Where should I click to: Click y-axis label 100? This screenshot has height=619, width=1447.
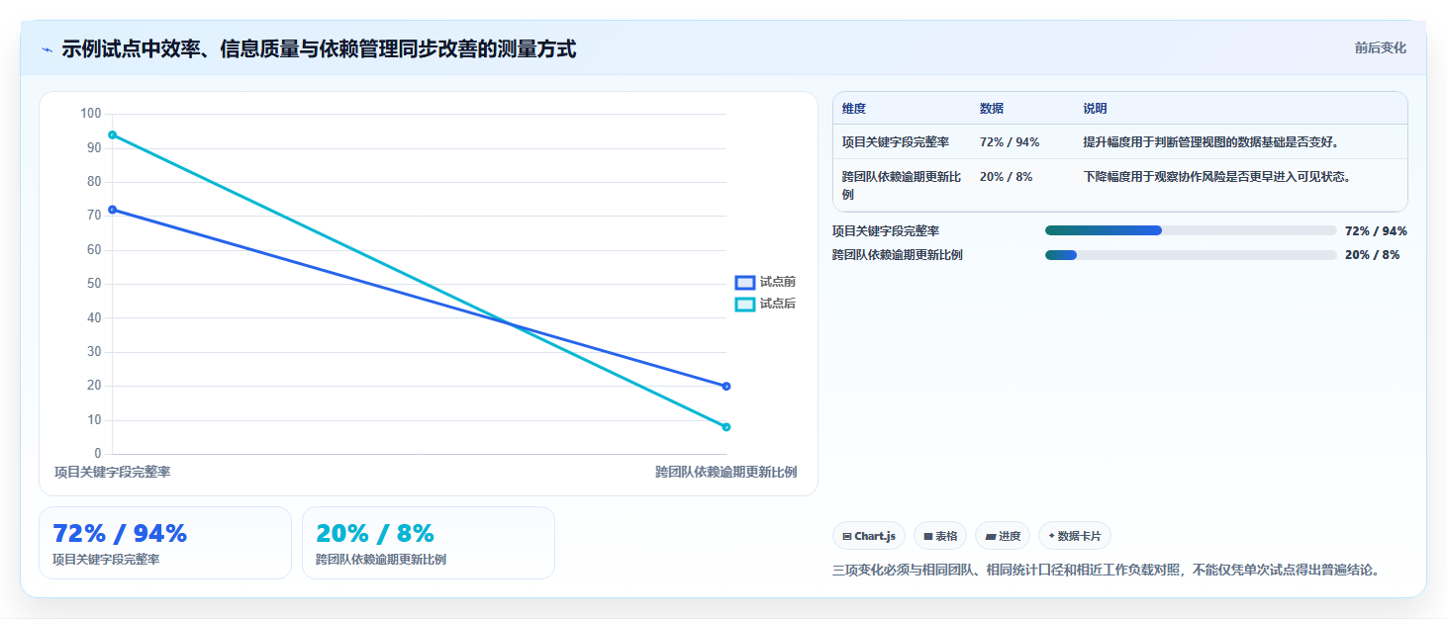coord(91,114)
